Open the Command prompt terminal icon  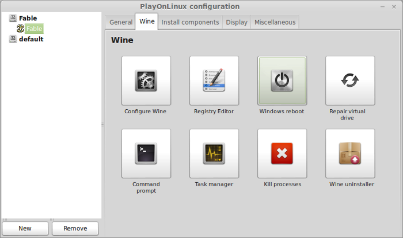coord(146,153)
